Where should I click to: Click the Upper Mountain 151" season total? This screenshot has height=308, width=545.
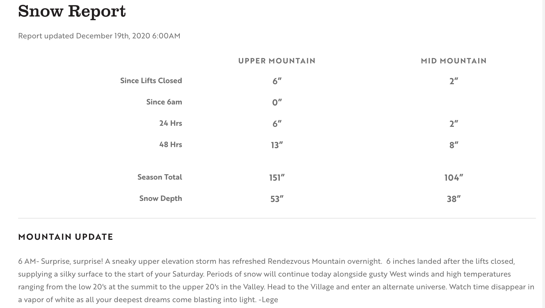click(x=277, y=177)
